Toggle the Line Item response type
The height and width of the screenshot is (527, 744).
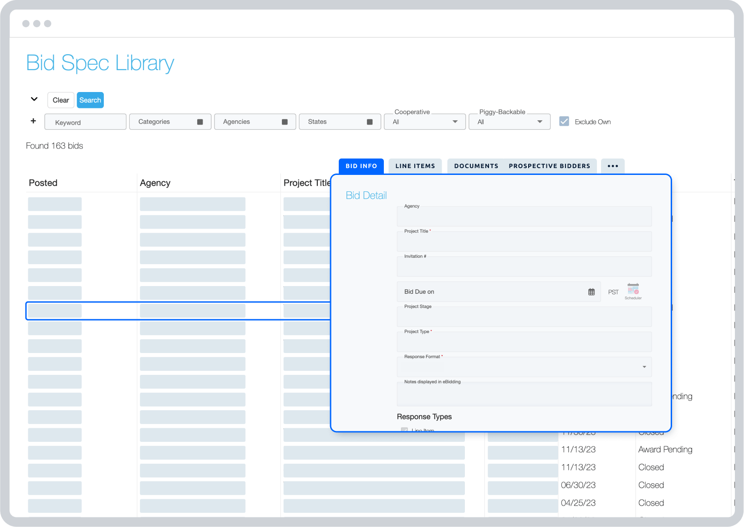point(404,430)
